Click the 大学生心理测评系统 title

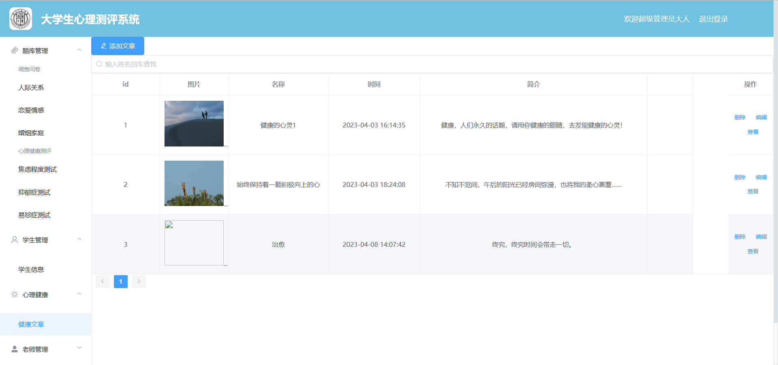coord(90,19)
